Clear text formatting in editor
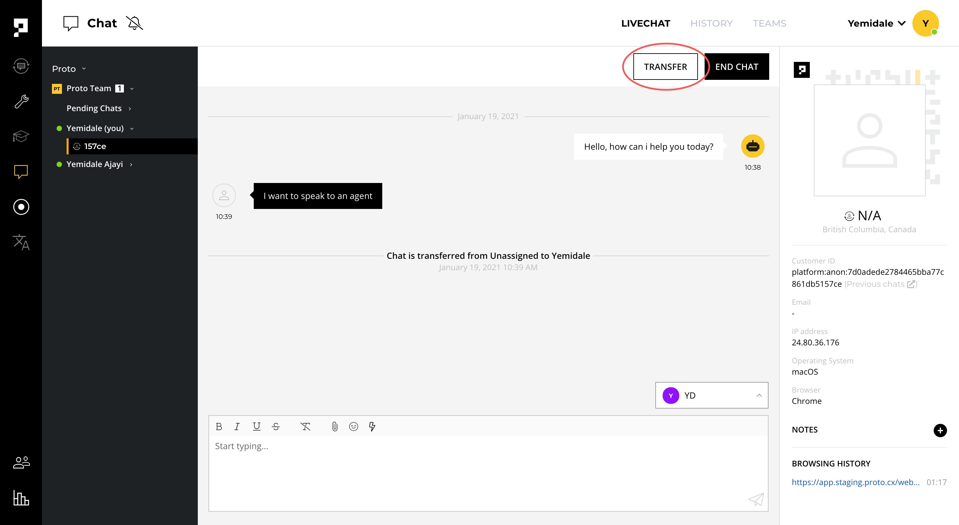Image resolution: width=959 pixels, height=525 pixels. [x=305, y=427]
